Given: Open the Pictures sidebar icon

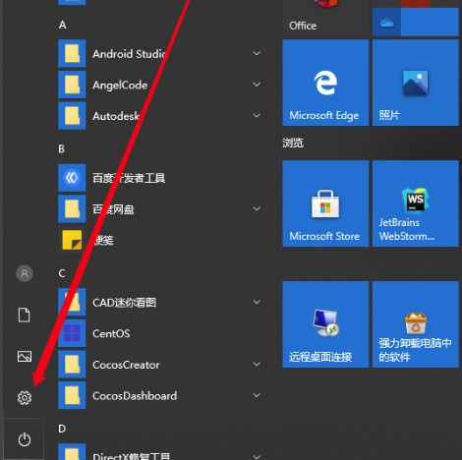Looking at the screenshot, I should point(25,356).
